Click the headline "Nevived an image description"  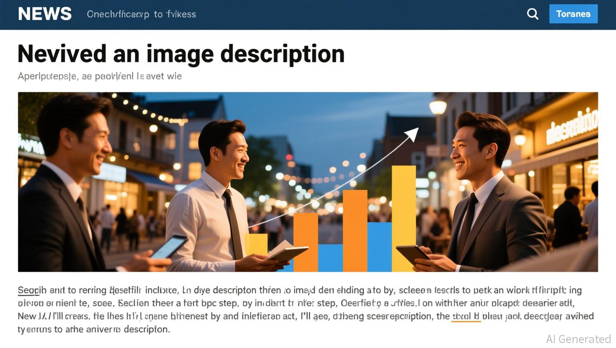tap(181, 54)
